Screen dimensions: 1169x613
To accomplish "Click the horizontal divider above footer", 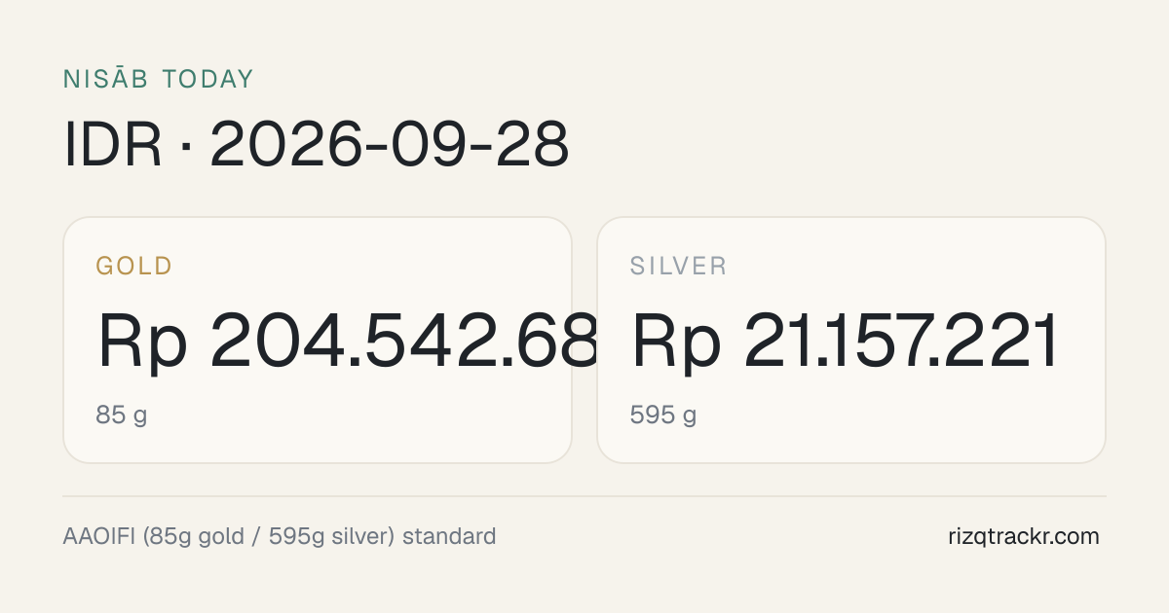I will tap(584, 496).
